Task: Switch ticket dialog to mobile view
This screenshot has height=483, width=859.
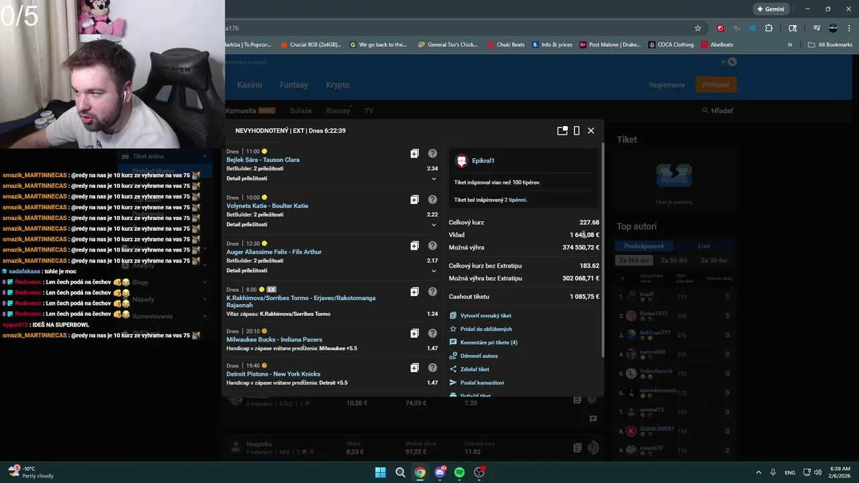Action: pos(576,131)
